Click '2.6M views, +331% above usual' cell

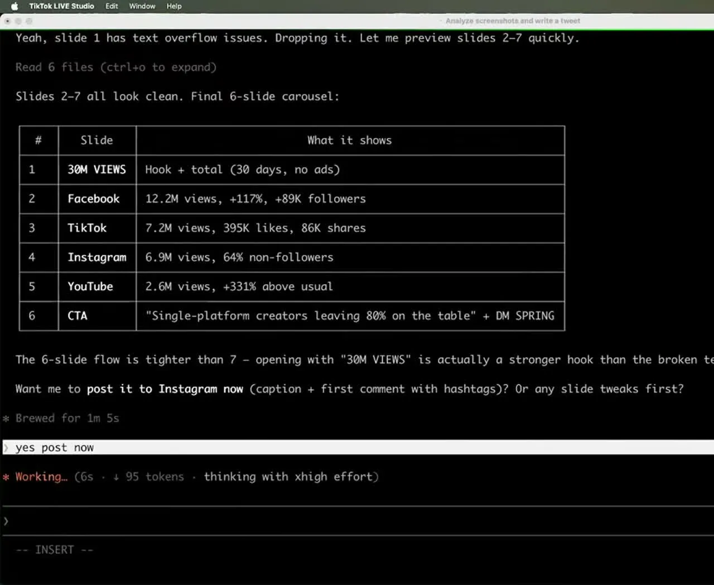pyautogui.click(x=350, y=286)
